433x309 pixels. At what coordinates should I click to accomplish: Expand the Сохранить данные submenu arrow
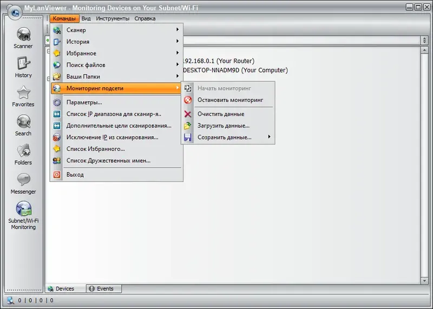269,137
